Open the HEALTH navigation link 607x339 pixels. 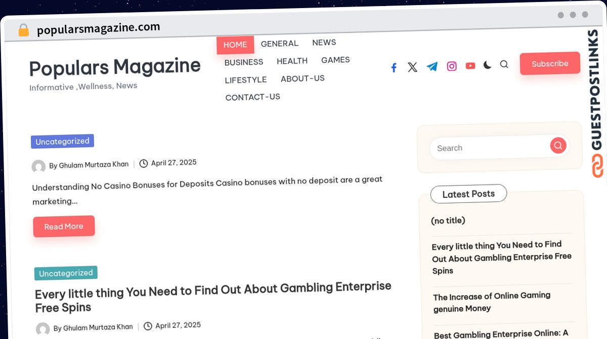pos(292,61)
